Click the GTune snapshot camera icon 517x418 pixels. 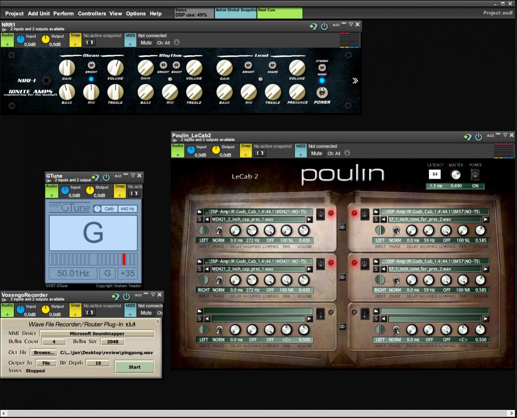coord(133,194)
